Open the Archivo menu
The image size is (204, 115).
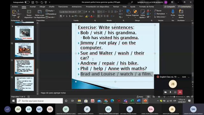pyautogui.click(x=15, y=7)
